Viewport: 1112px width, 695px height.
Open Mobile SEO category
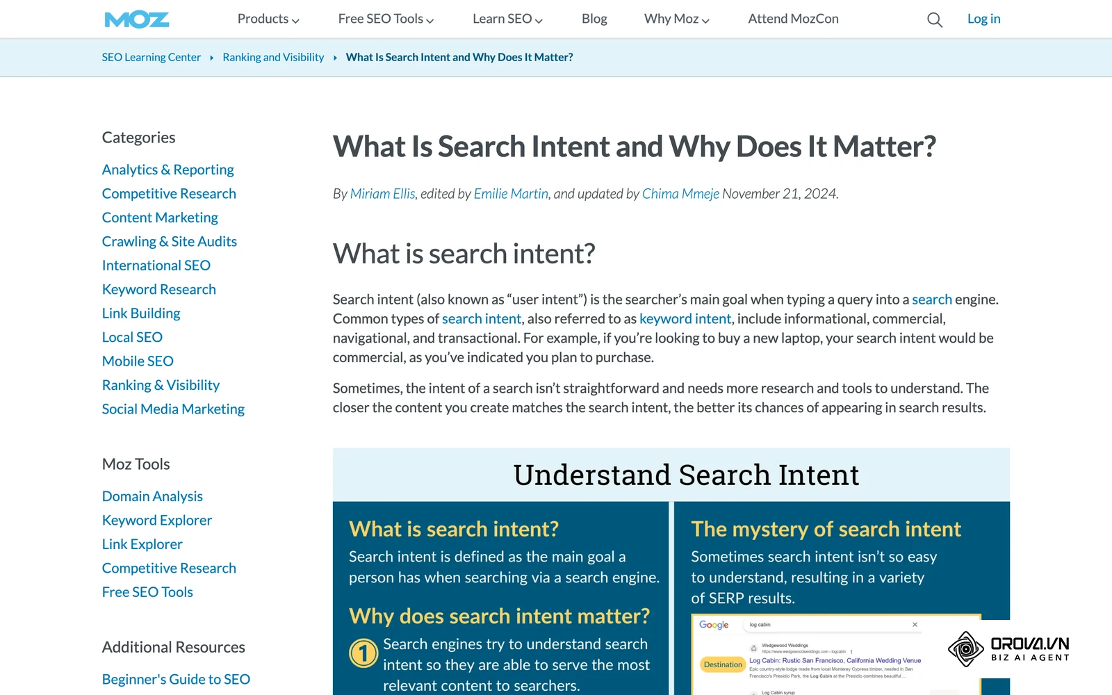click(x=138, y=361)
